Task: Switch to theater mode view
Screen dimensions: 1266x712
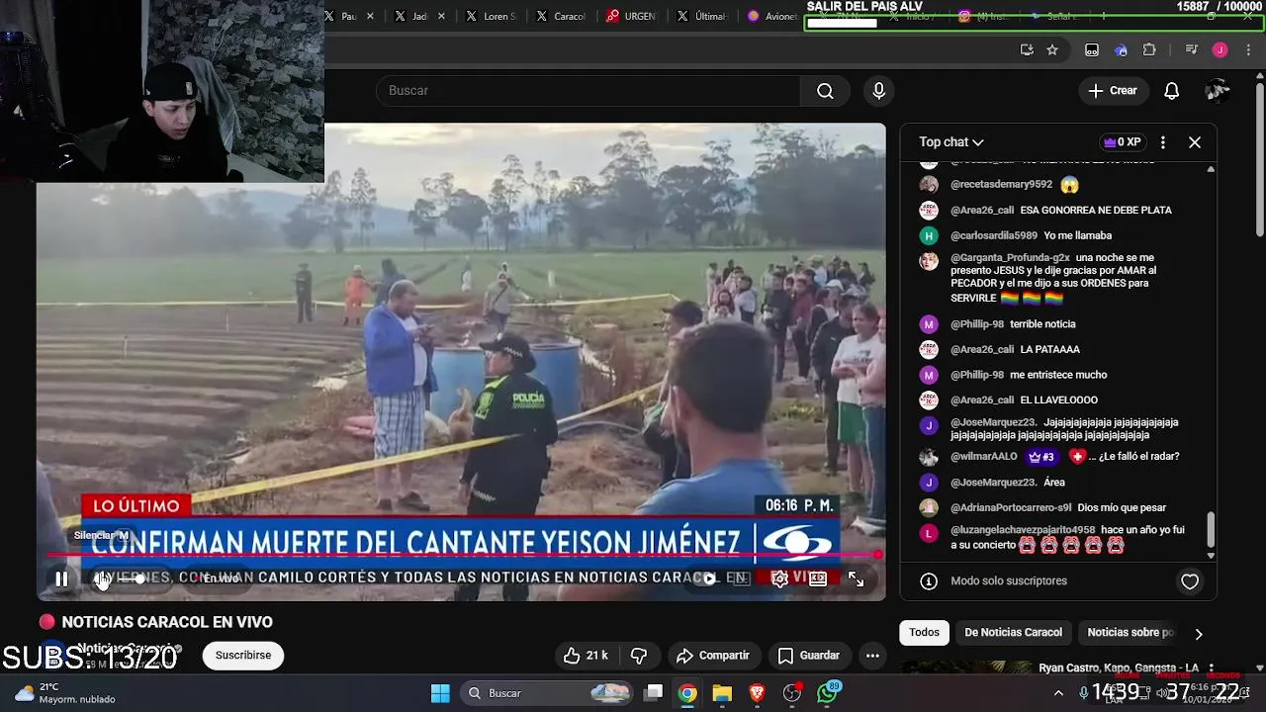Action: pyautogui.click(x=818, y=579)
